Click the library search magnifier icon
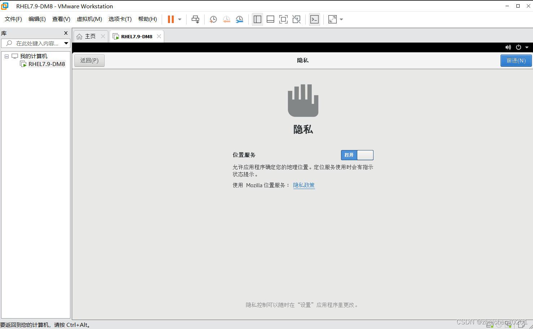533x329 pixels. 9,43
